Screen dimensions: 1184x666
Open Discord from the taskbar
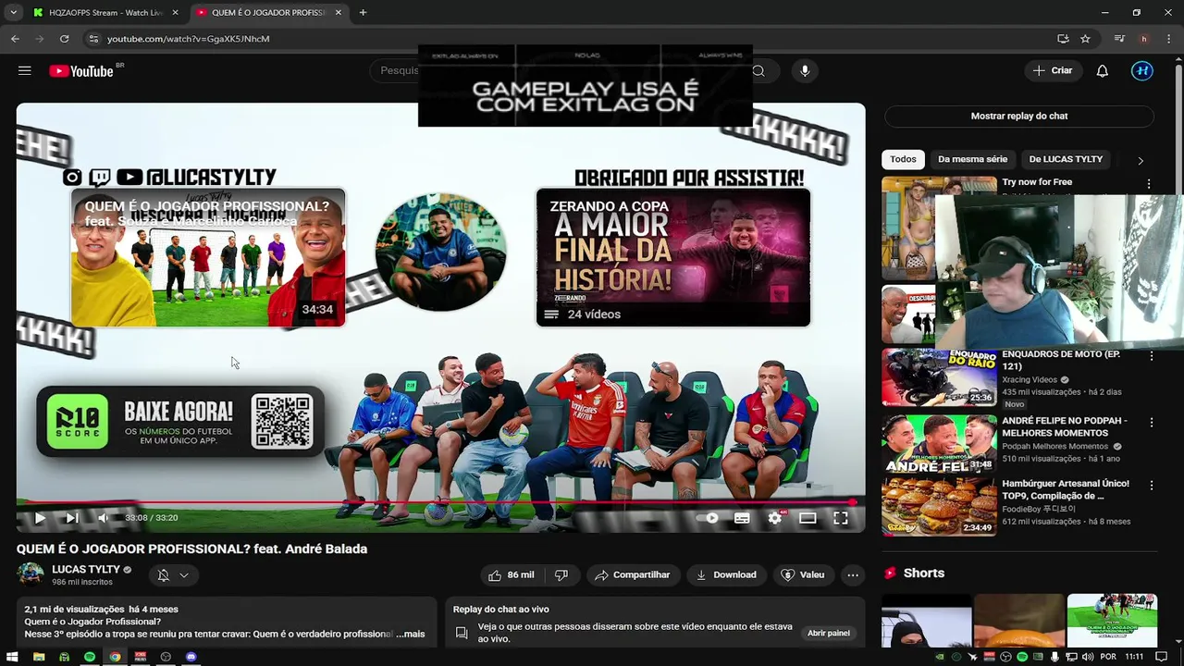(x=191, y=657)
